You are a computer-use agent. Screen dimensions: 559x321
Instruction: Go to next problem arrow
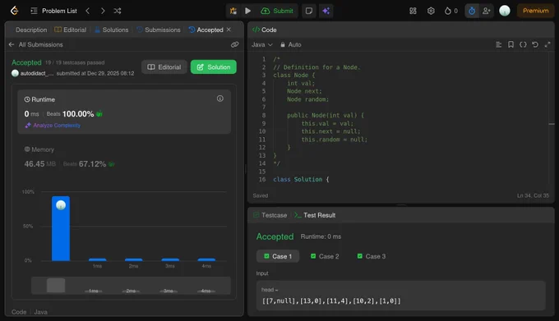click(103, 11)
